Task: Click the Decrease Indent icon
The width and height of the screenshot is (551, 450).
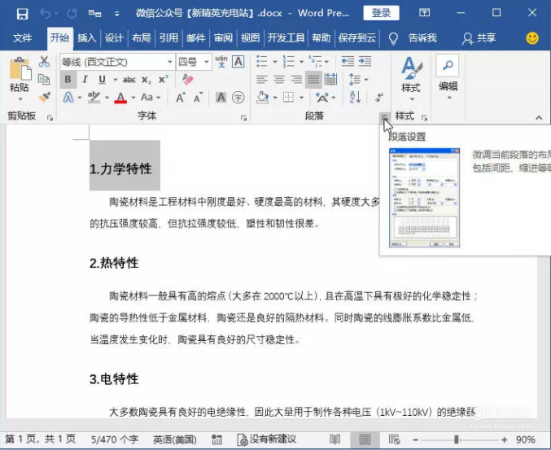Action: pos(348,62)
